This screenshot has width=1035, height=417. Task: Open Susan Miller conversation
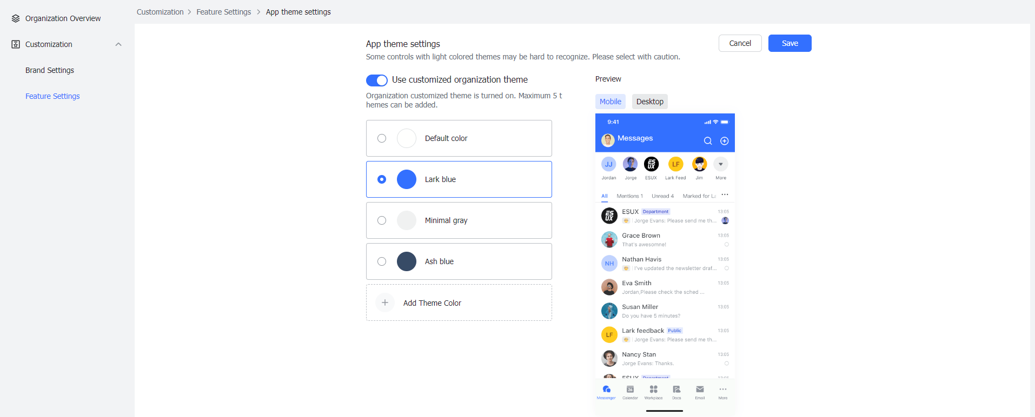click(665, 311)
